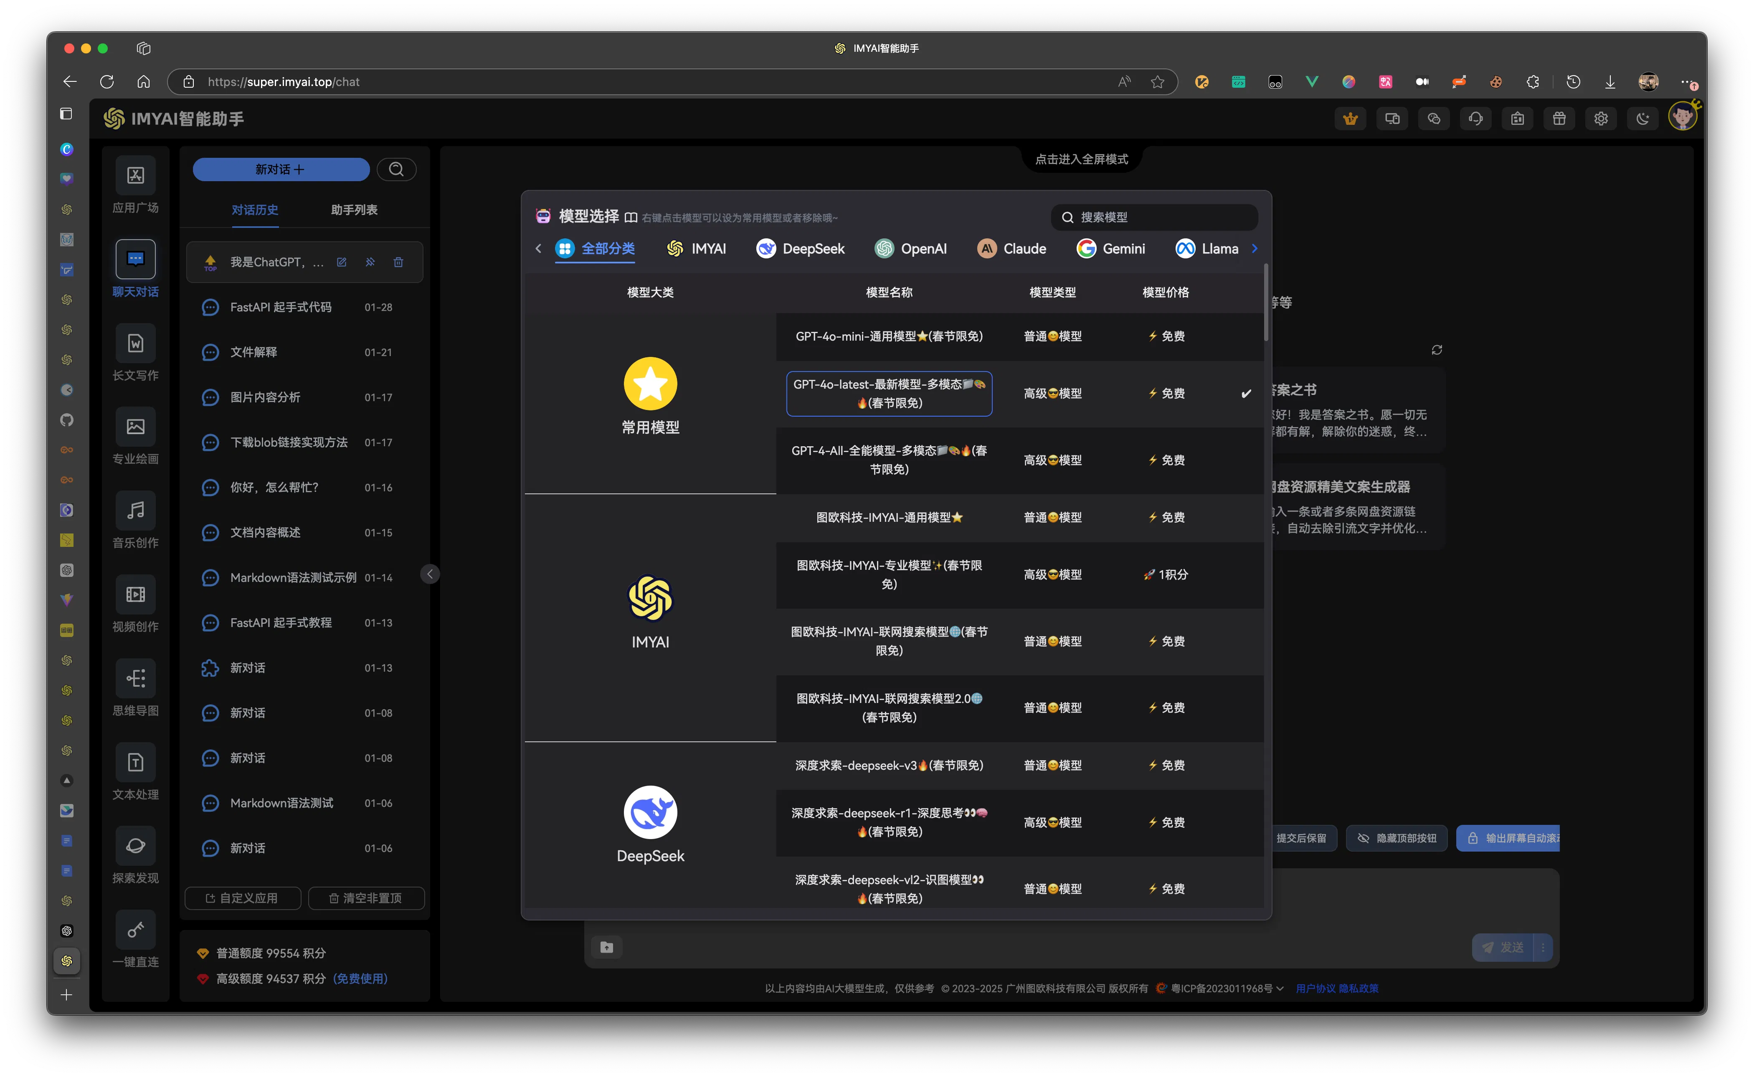The height and width of the screenshot is (1077, 1754).
Task: Select the 聊天对话 chat icon in sidebar
Action: pos(135,258)
